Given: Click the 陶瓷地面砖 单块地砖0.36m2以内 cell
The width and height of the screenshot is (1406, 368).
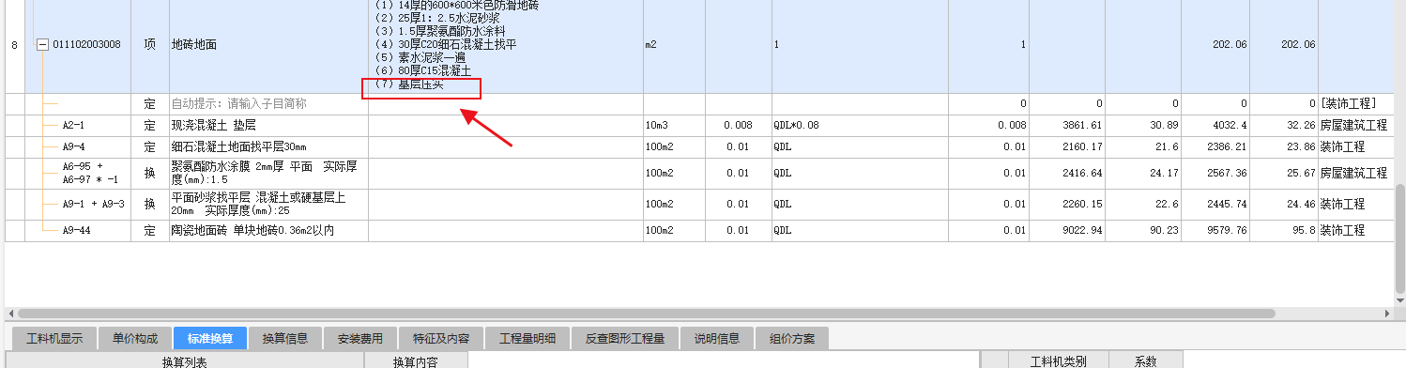Looking at the screenshot, I should point(268,230).
